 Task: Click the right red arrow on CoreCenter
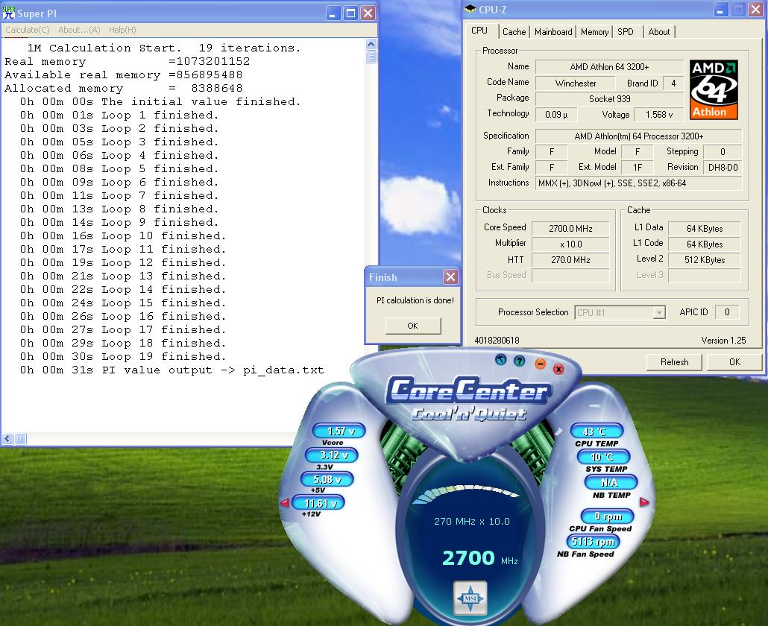[644, 502]
